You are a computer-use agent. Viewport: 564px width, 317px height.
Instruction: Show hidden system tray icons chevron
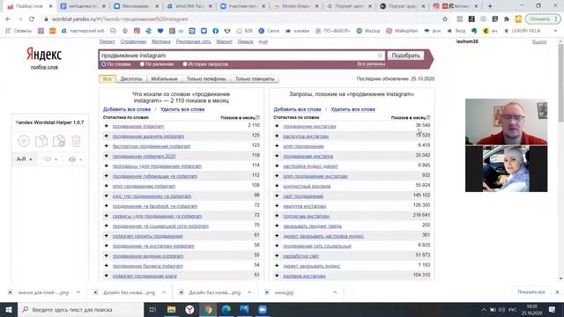pyautogui.click(x=484, y=309)
